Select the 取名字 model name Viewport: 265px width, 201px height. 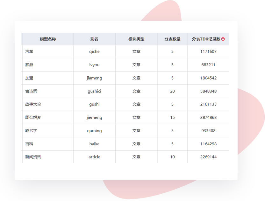pyautogui.click(x=31, y=131)
